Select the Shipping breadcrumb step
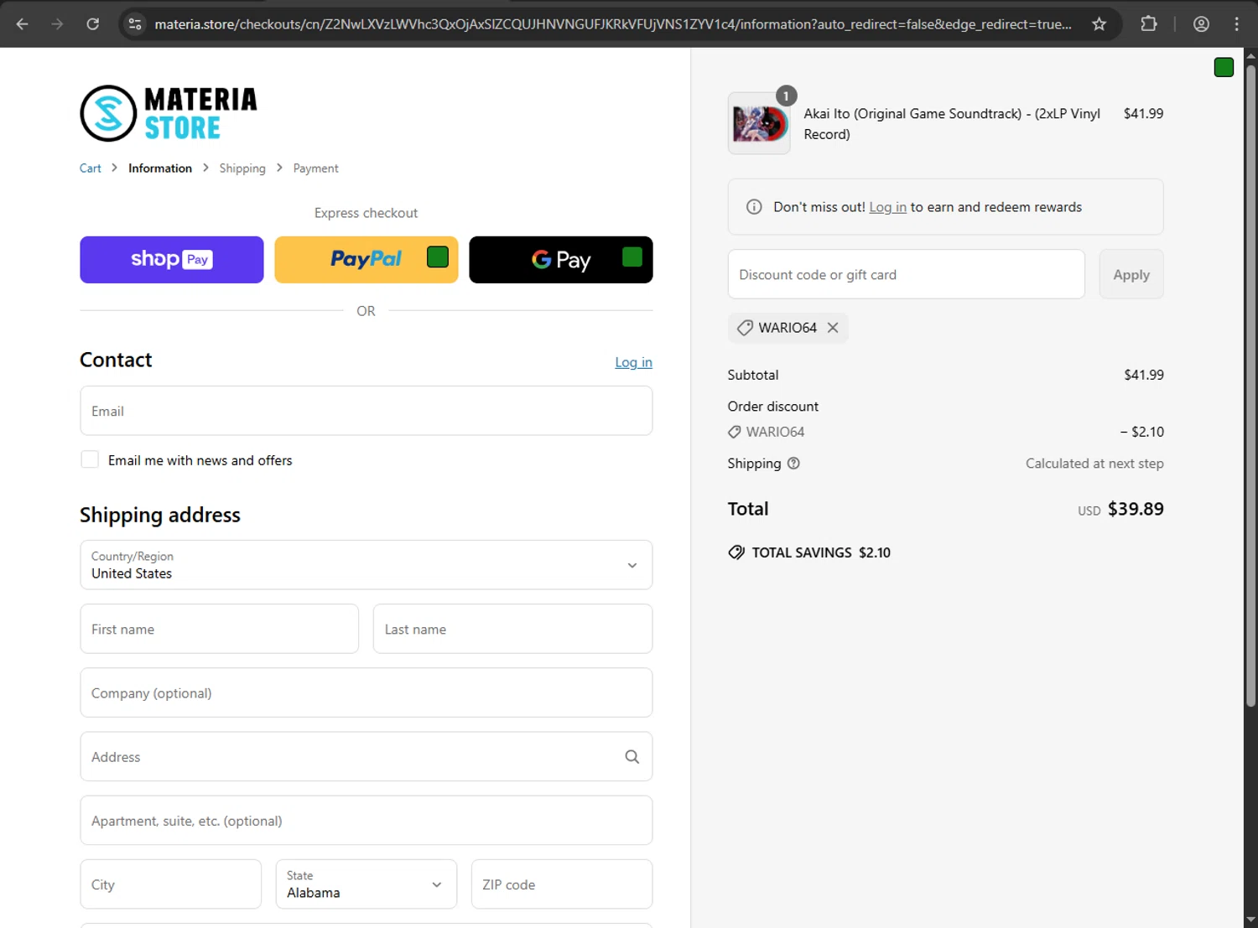Screen dimensions: 1258x928 pos(242,168)
